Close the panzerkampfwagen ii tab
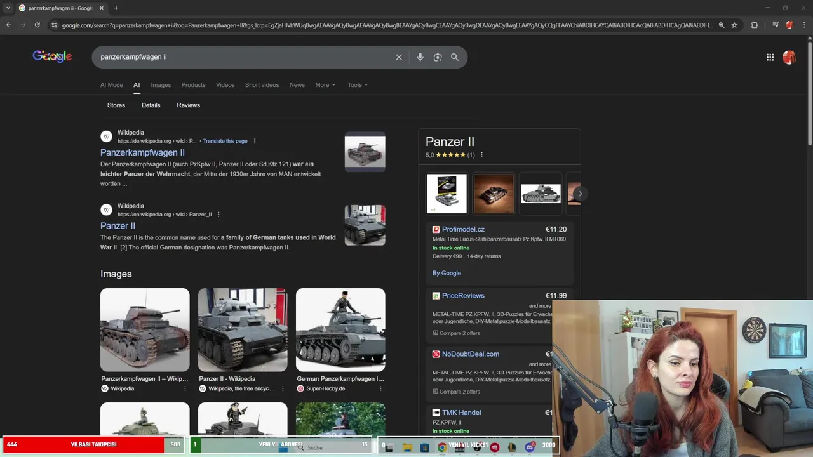The height and width of the screenshot is (457, 813). tap(100, 8)
